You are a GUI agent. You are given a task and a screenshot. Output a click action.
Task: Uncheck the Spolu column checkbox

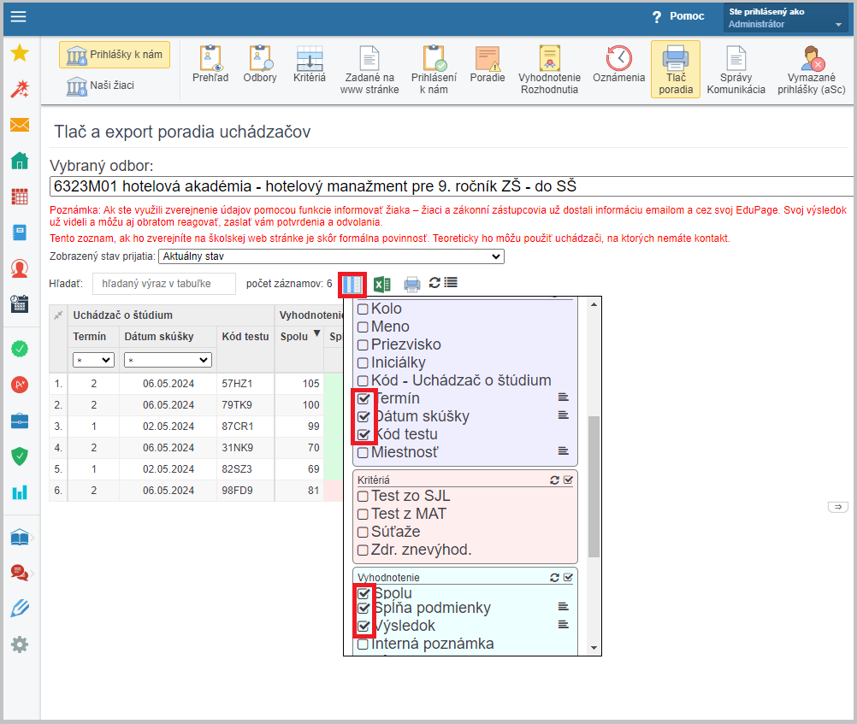[363, 593]
